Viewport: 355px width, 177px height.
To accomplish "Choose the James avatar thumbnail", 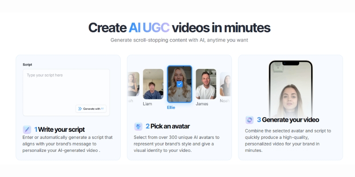I will click(206, 84).
